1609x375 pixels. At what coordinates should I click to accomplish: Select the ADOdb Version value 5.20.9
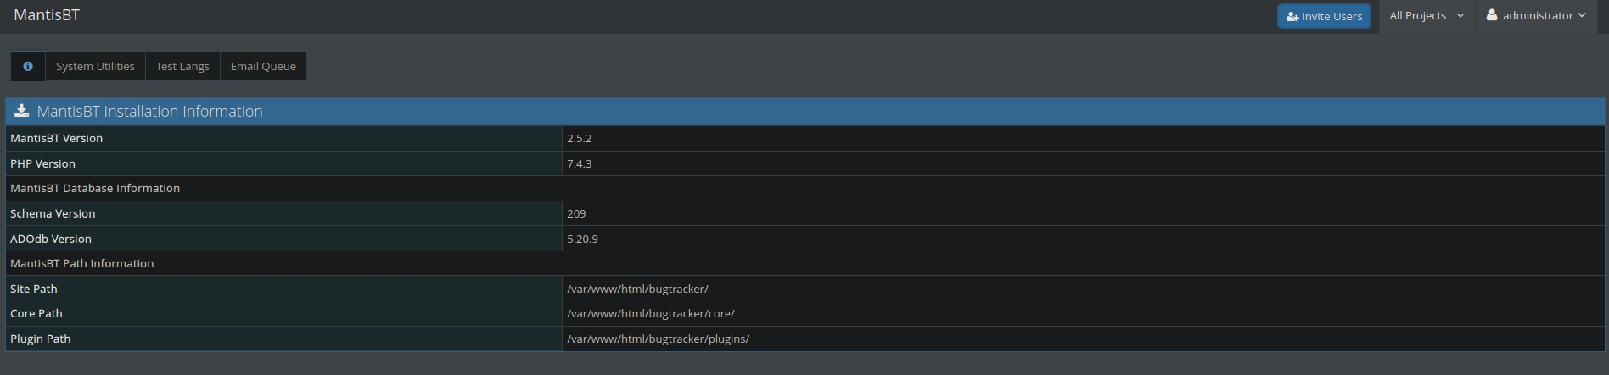582,239
